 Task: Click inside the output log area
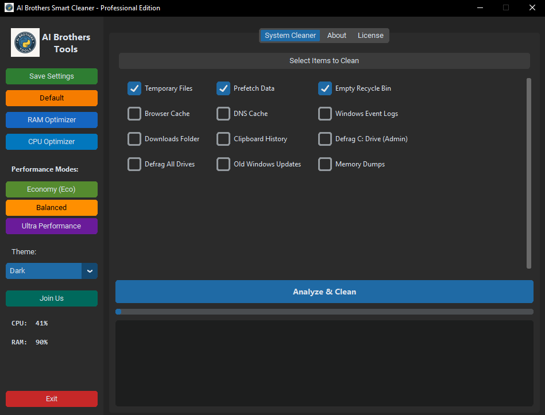point(324,363)
